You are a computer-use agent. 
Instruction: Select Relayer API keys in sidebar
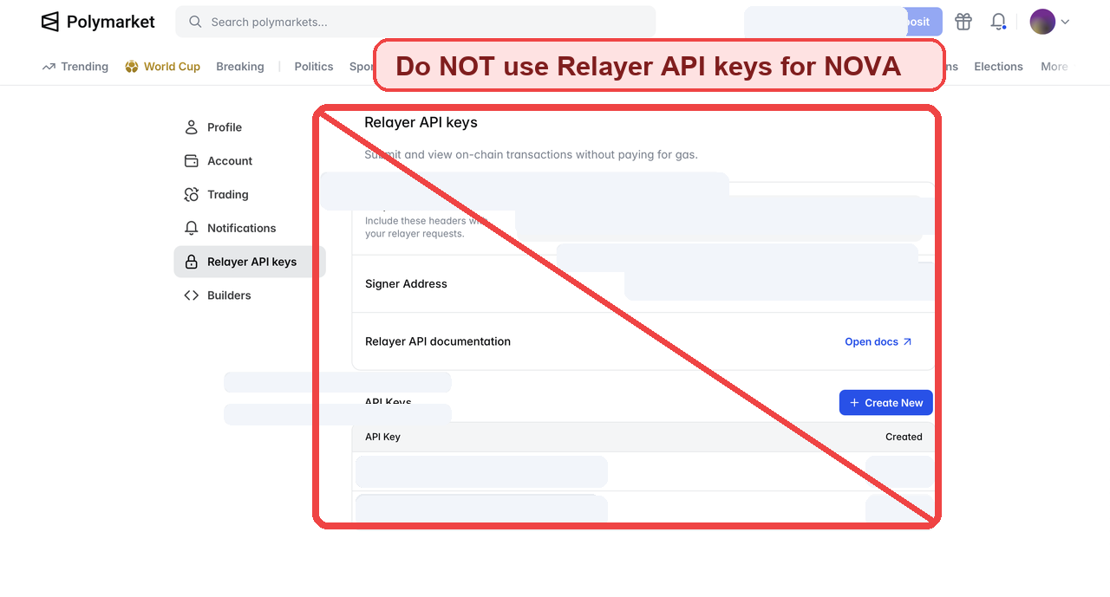[250, 262]
